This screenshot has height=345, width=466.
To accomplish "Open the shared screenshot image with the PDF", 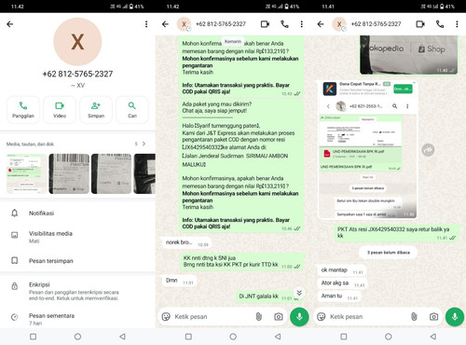I will pos(368,149).
